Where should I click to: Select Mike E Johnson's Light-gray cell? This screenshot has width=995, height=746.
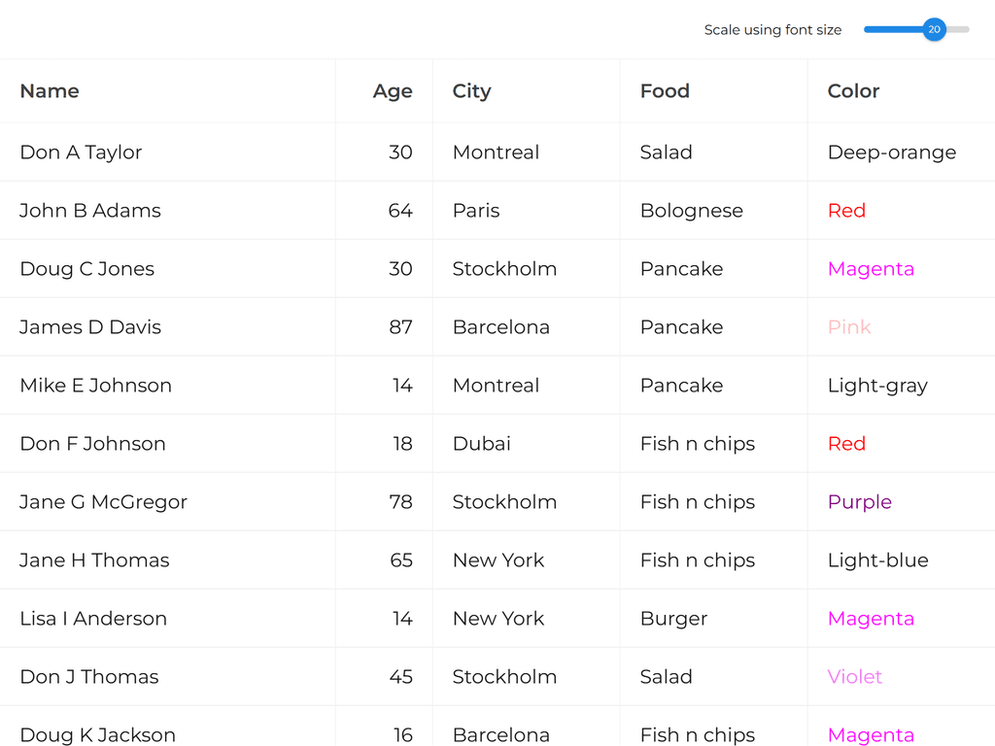(x=877, y=386)
